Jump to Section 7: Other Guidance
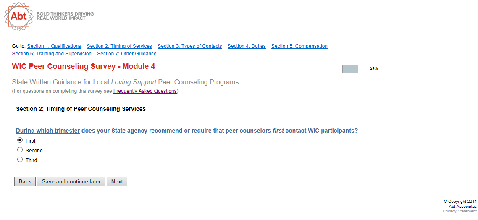The width and height of the screenshot is (478, 220). tap(127, 54)
